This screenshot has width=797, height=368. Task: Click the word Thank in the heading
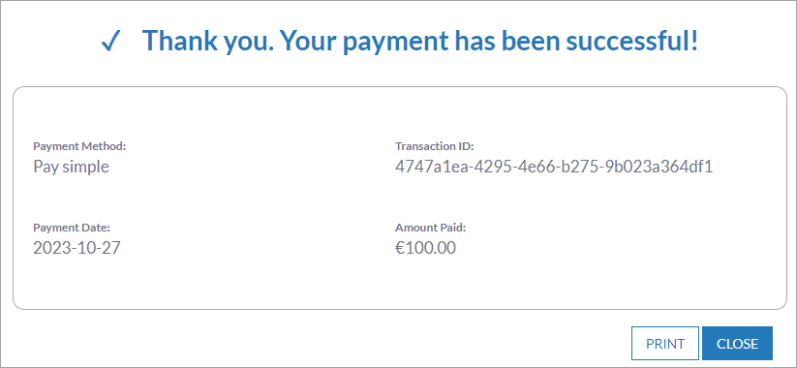[178, 41]
